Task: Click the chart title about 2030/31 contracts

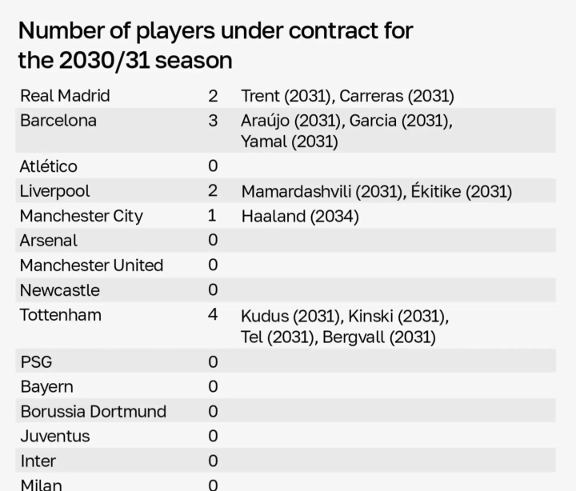Action: [x=215, y=45]
